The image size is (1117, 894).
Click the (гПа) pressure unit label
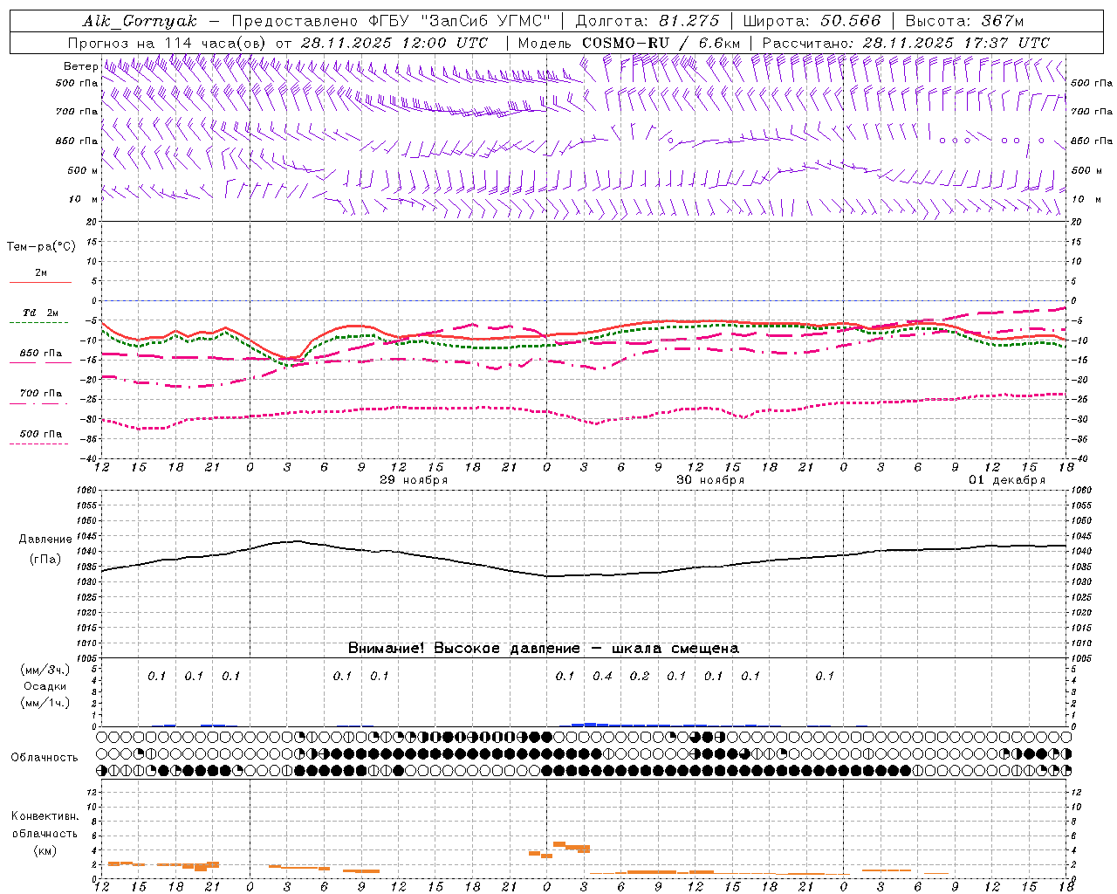pos(45,560)
